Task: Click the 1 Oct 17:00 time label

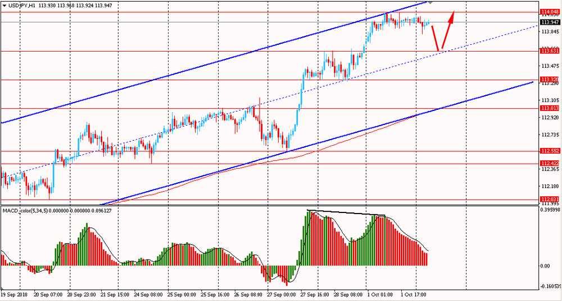Action: click(413, 295)
